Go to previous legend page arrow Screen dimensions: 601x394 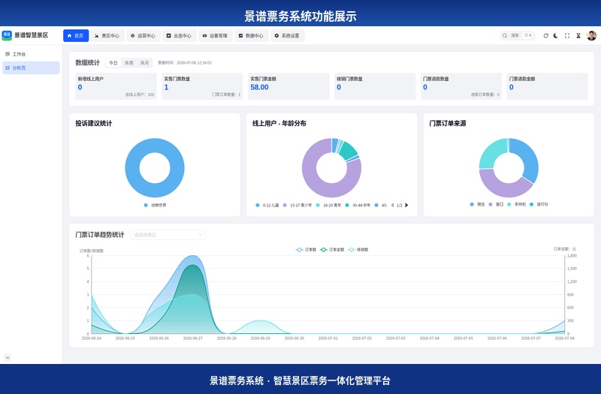click(392, 205)
